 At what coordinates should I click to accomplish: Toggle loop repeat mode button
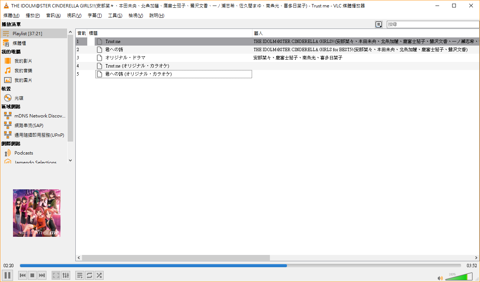click(89, 275)
